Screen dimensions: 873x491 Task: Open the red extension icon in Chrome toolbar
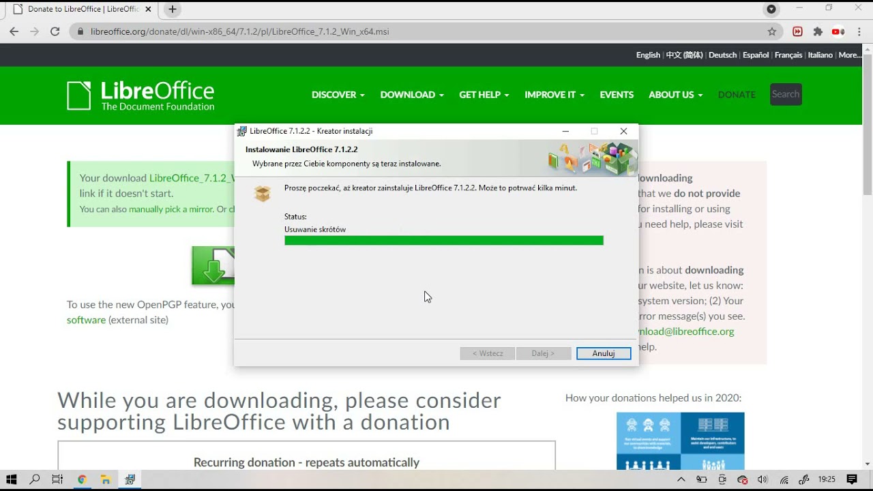click(x=797, y=31)
